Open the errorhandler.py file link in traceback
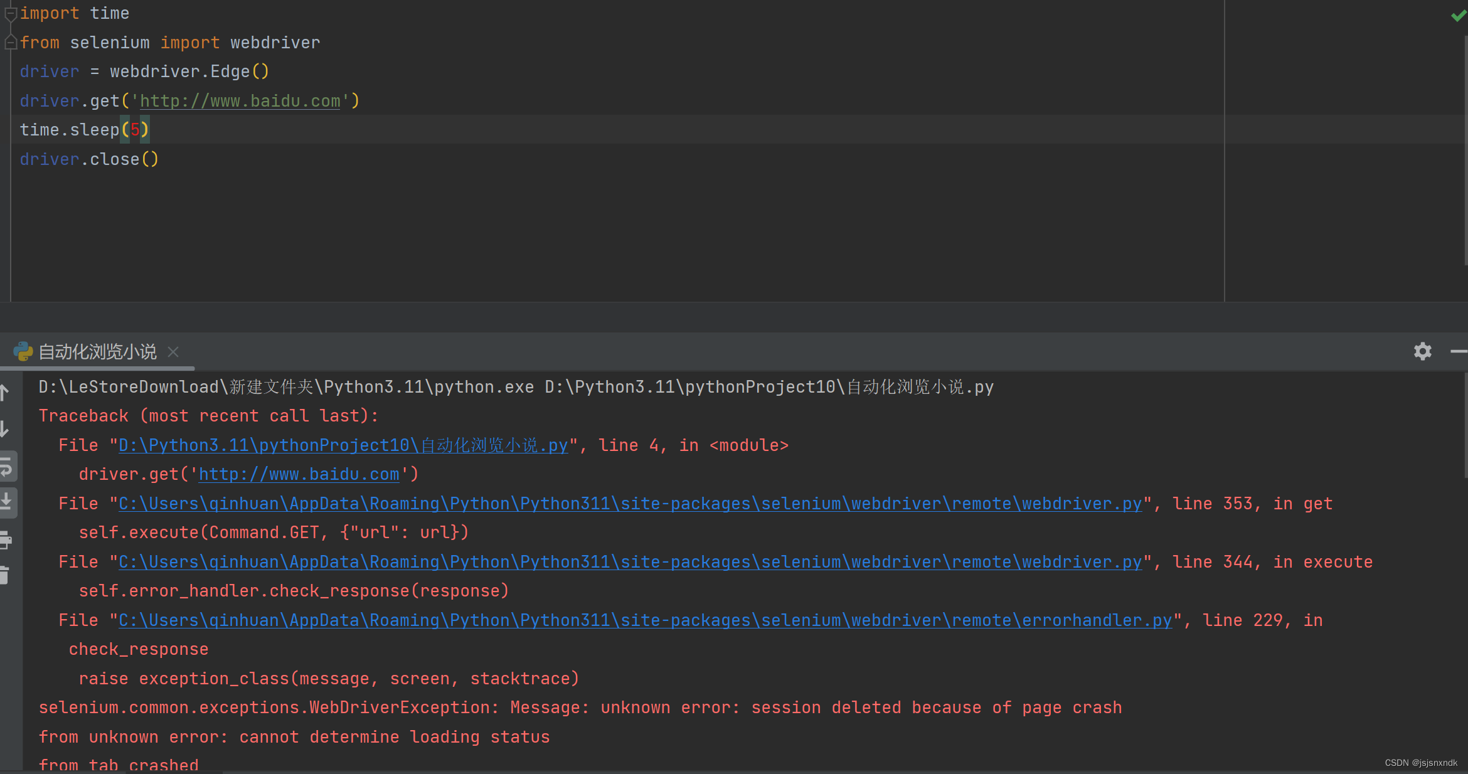This screenshot has width=1468, height=774. coord(645,620)
